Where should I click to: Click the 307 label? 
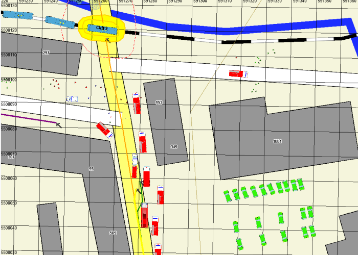pyautogui.click(x=11, y=157)
